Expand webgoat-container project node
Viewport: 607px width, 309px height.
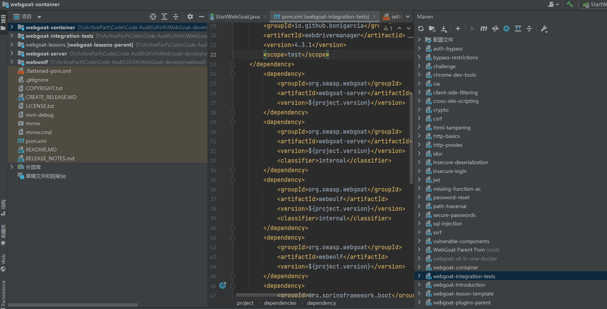coord(12,27)
